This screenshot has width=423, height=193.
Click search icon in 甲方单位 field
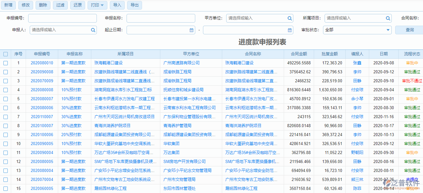[290, 18]
